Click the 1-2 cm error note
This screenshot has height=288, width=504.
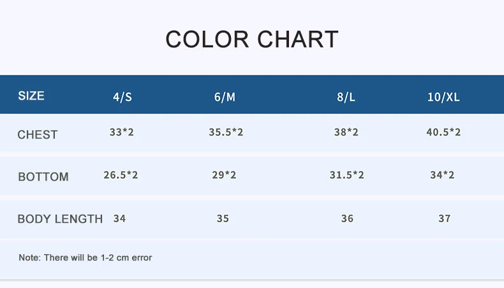pyautogui.click(x=85, y=258)
